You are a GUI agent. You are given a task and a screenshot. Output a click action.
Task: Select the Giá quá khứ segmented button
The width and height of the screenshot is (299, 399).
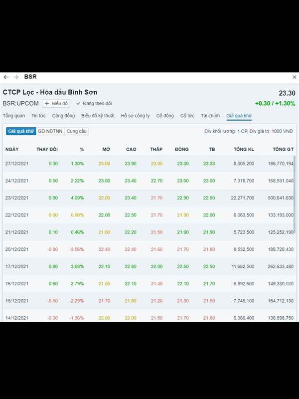21,131
